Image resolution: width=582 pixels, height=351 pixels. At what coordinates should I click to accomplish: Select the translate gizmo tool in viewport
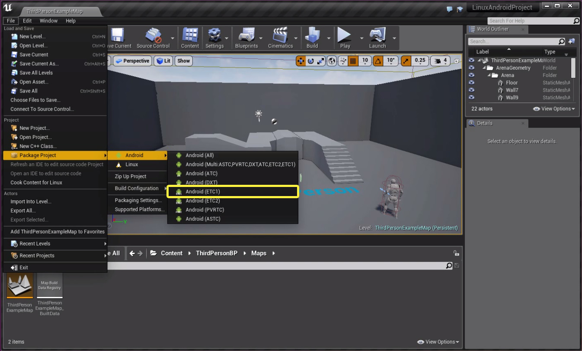[x=301, y=61]
